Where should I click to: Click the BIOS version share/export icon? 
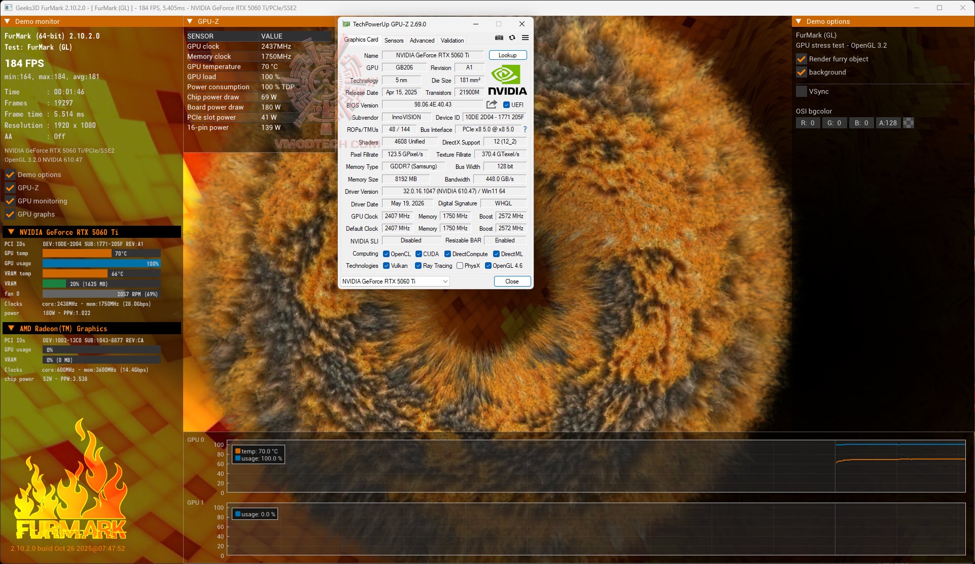point(492,104)
